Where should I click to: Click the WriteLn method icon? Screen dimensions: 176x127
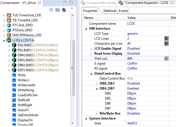14,80
